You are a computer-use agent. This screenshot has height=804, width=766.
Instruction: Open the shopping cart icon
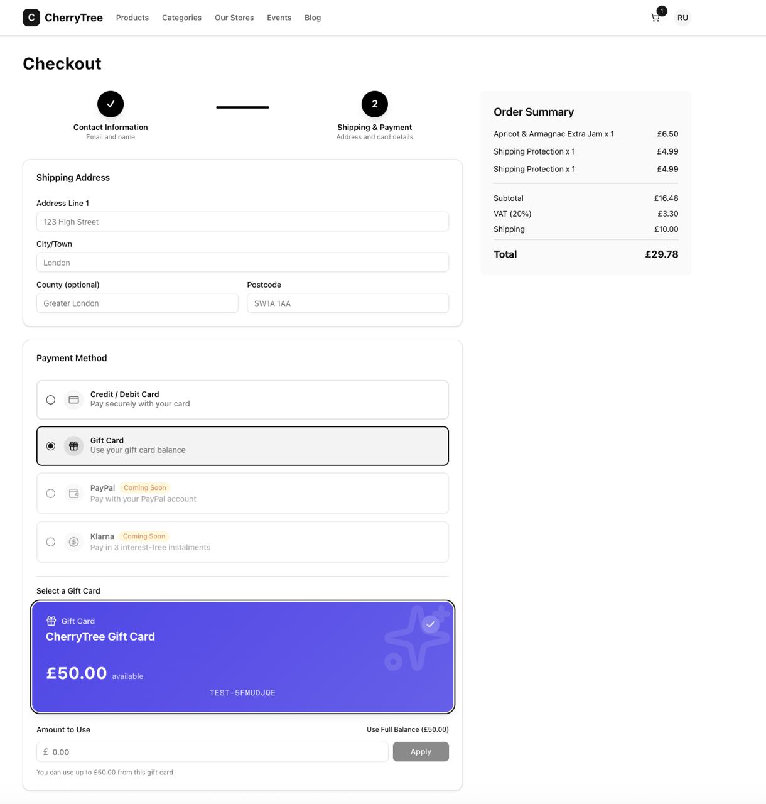pos(655,18)
